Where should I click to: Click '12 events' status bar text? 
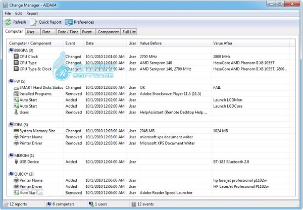tap(145, 204)
